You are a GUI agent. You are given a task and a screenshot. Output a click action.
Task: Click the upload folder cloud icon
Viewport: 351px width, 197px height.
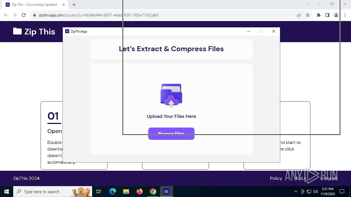(171, 95)
